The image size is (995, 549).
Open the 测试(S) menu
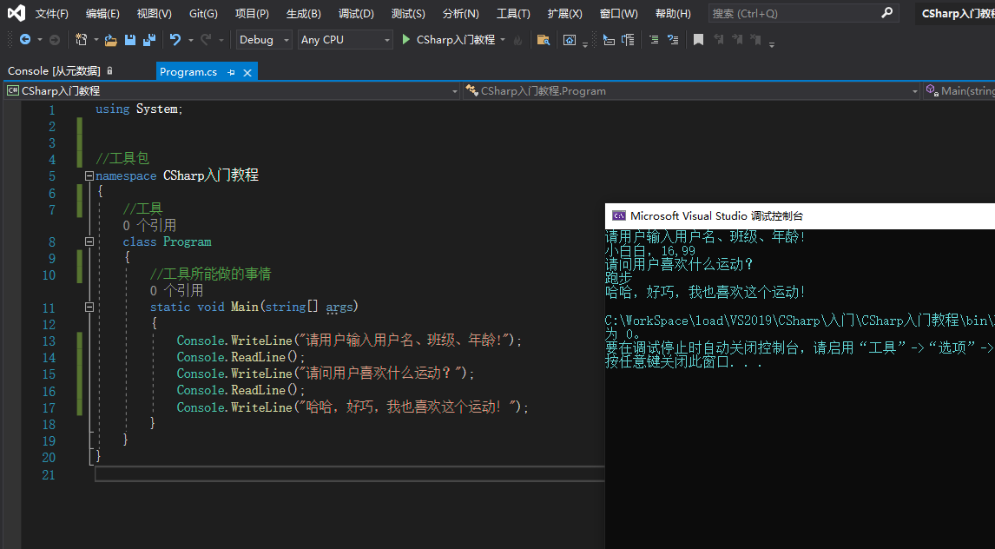[408, 13]
